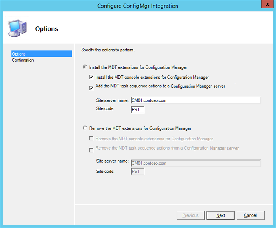This screenshot has width=276, height=228.
Task: Select Install the MDT extensions radio button
Action: tap(85, 67)
